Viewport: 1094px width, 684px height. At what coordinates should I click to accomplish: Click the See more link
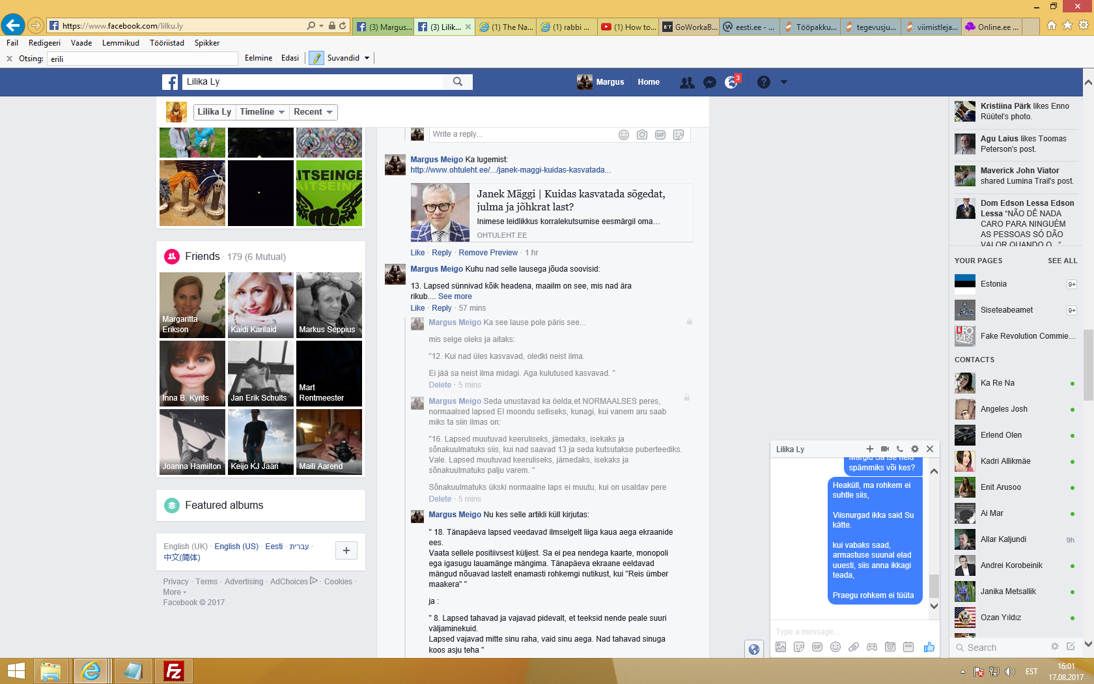point(455,296)
